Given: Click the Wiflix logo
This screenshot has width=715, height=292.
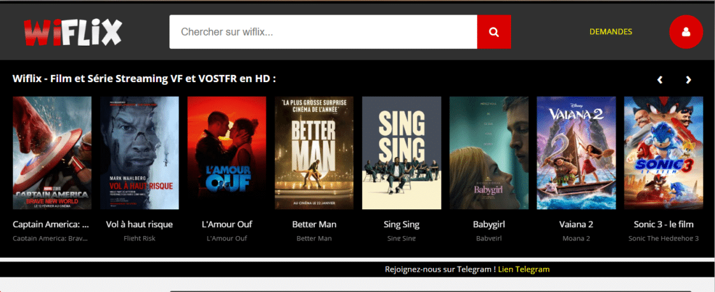Looking at the screenshot, I should [x=73, y=32].
